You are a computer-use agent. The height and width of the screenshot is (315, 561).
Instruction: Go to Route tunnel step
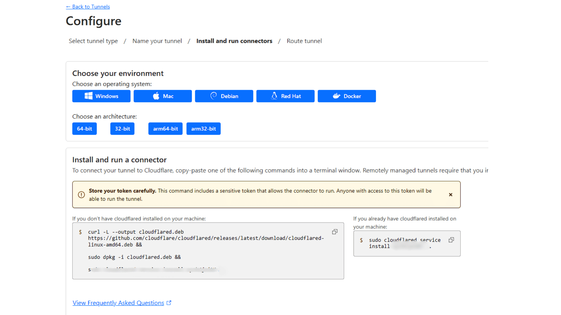(x=304, y=41)
